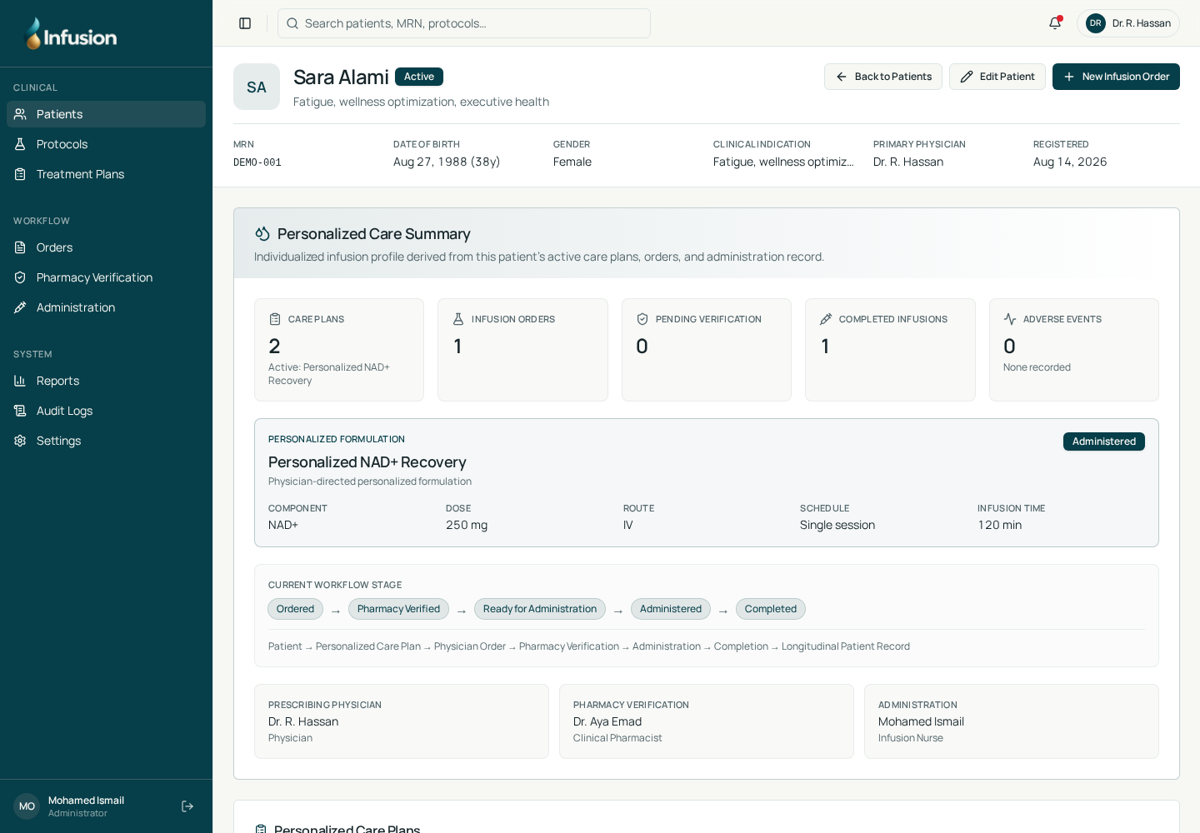
Task: Open Dr. R. Hassan account menu
Action: click(x=1128, y=23)
